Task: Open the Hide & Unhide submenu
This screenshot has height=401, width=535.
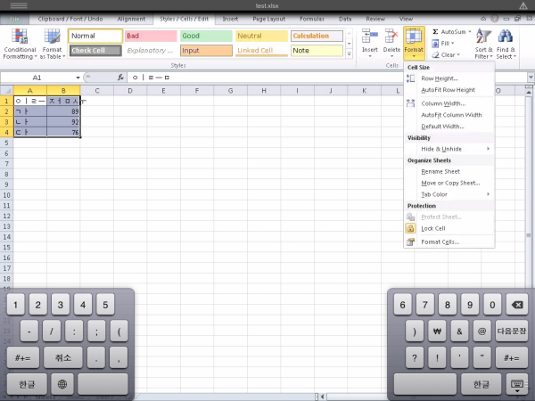Action: click(449, 149)
